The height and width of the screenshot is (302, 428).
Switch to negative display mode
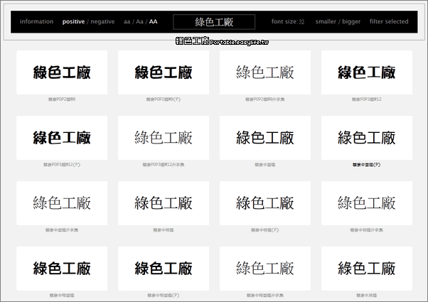102,21
